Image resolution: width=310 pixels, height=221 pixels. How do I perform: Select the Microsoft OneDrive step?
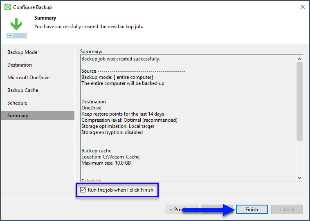click(28, 78)
